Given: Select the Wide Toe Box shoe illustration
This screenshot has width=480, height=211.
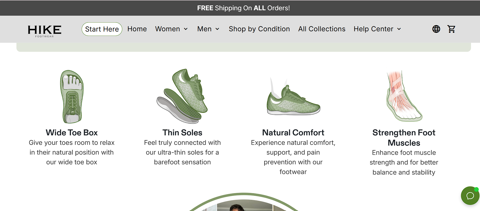Looking at the screenshot, I should pos(72,97).
